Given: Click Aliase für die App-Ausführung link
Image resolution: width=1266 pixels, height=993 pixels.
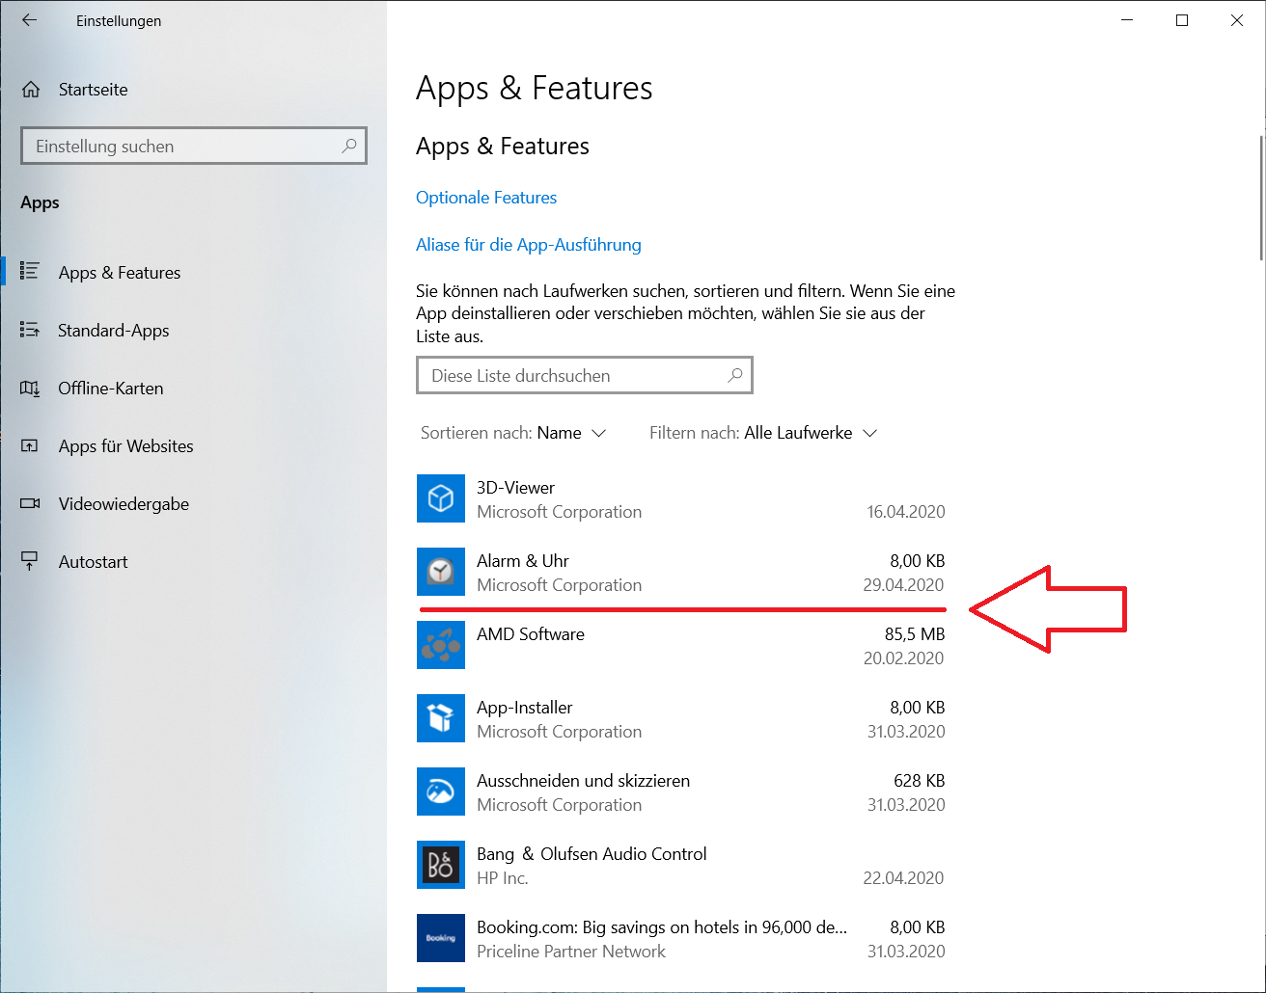Looking at the screenshot, I should coord(528,245).
